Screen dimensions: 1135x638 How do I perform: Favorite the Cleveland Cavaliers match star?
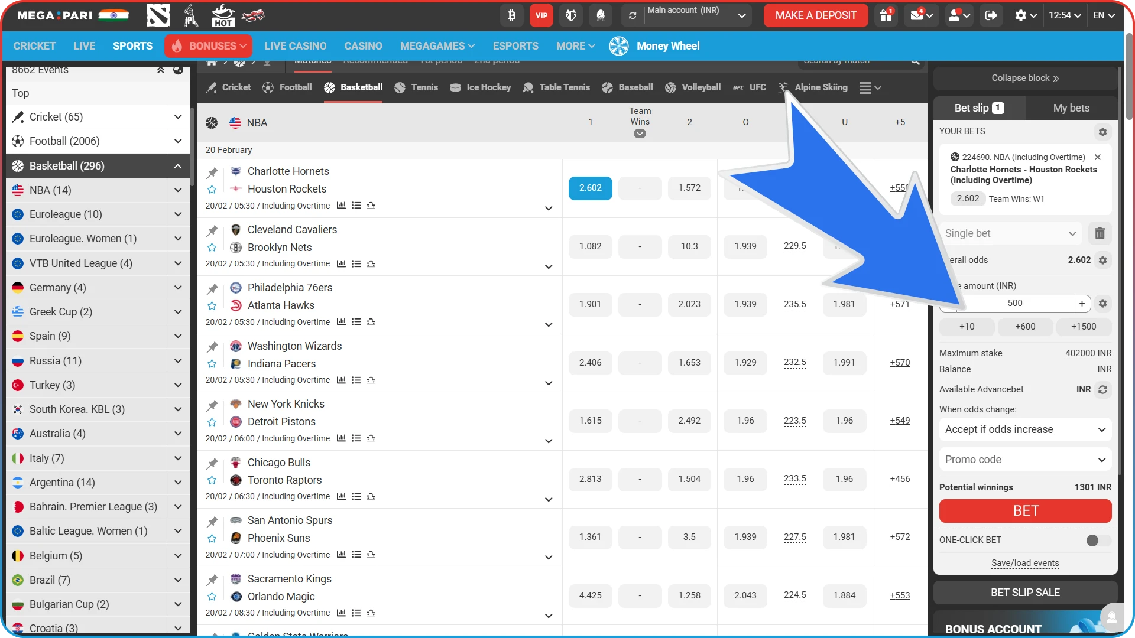(x=212, y=248)
